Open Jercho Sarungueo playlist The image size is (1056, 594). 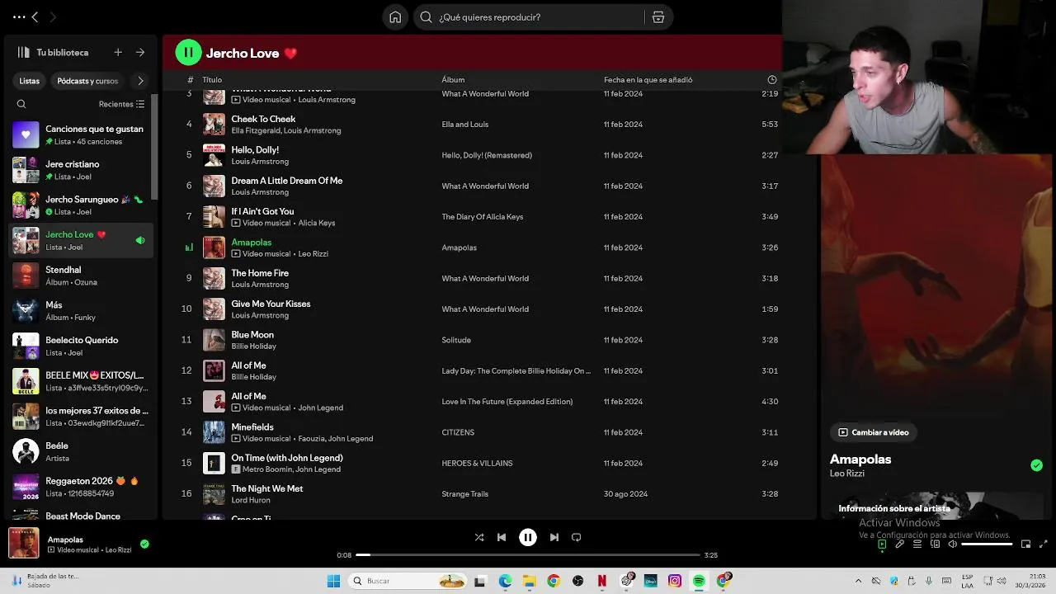coord(81,205)
